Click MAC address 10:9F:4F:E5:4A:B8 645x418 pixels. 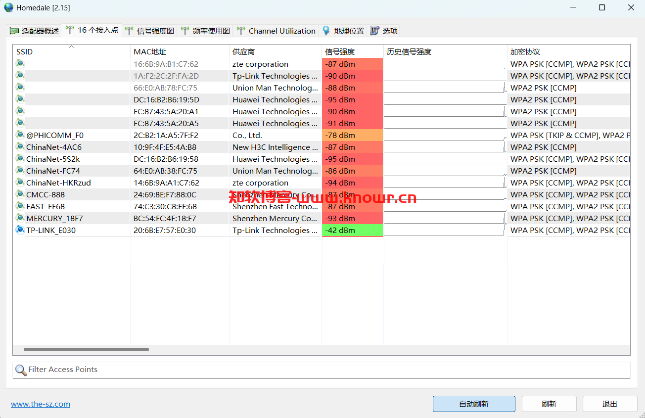click(x=165, y=147)
